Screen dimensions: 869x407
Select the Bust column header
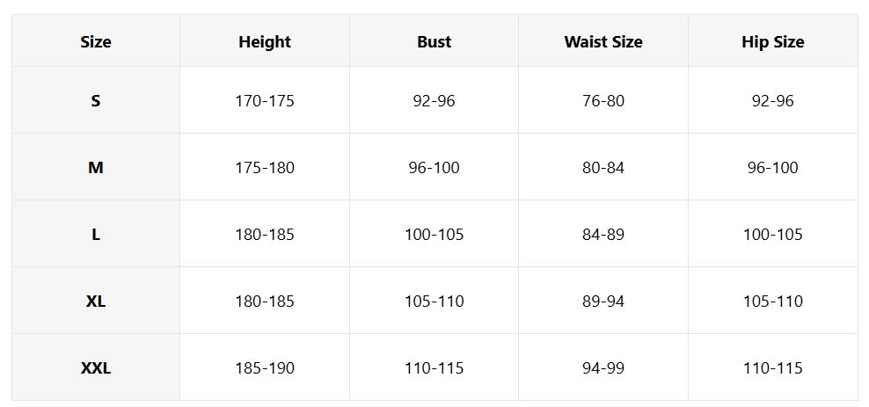click(x=434, y=41)
